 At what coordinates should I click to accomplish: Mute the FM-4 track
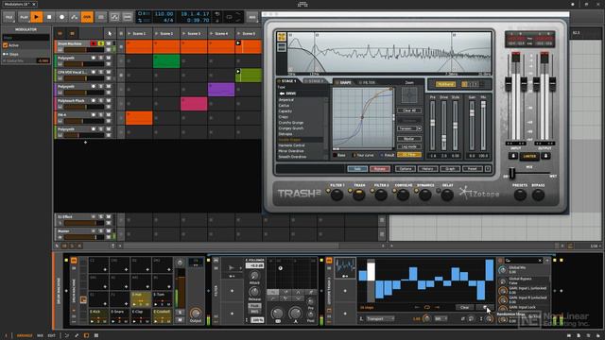(109, 115)
